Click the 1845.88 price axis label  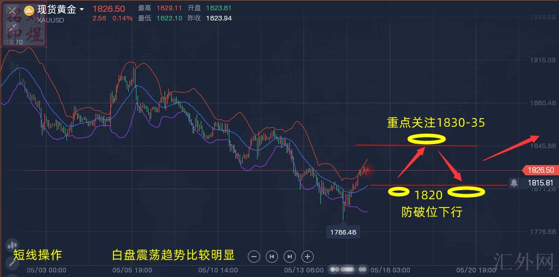543,146
